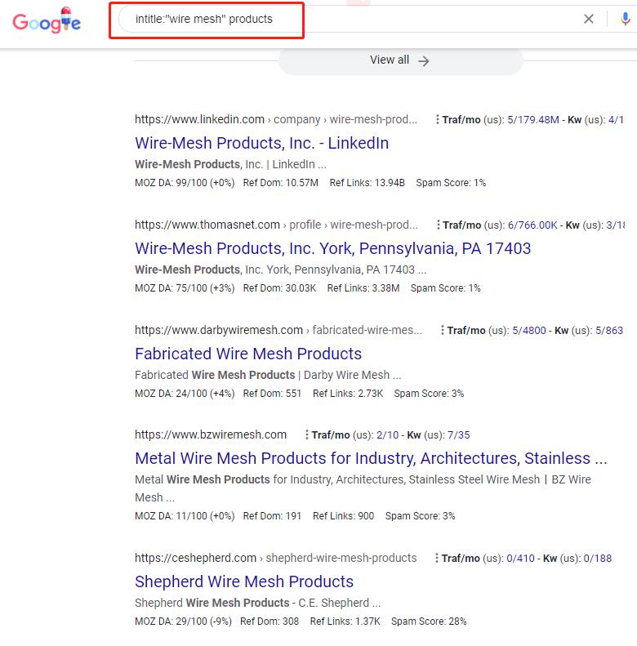Image resolution: width=637 pixels, height=646 pixels.
Task: Click the View all button
Action: (x=400, y=60)
